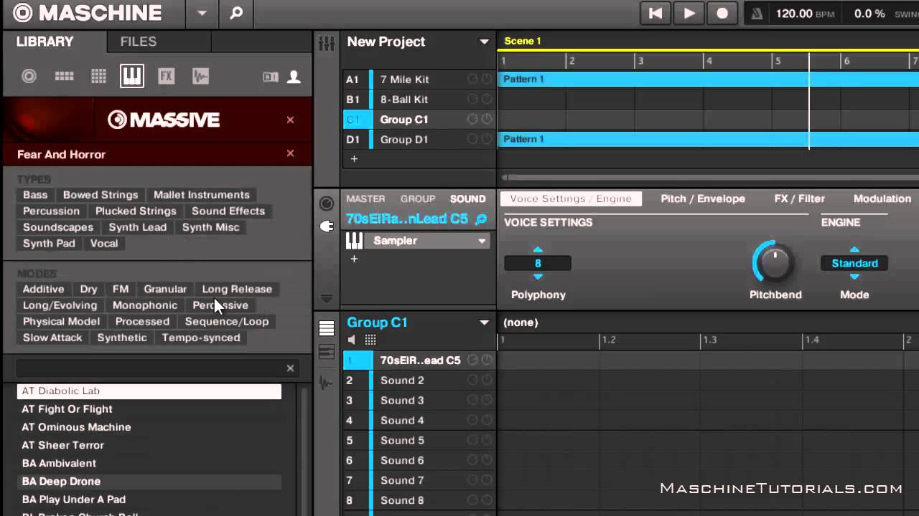Select the Sounds grid browser icon
Image resolution: width=919 pixels, height=516 pixels.
(98, 76)
